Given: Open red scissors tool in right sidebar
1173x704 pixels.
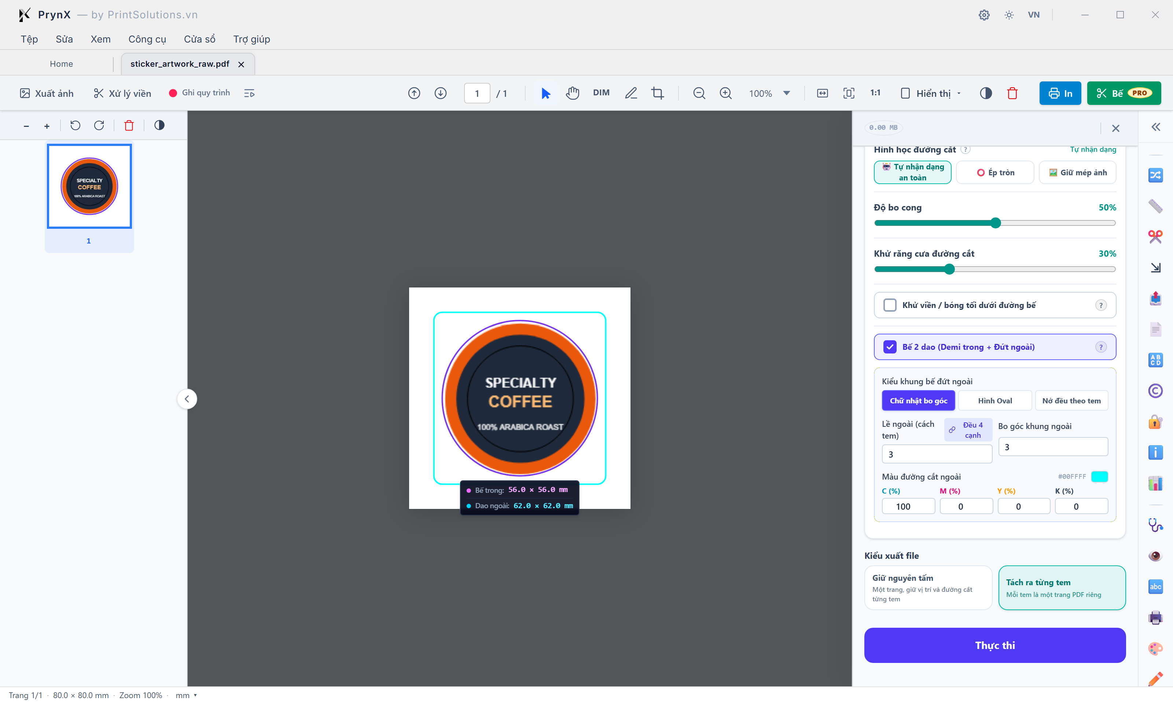Looking at the screenshot, I should coord(1155,236).
